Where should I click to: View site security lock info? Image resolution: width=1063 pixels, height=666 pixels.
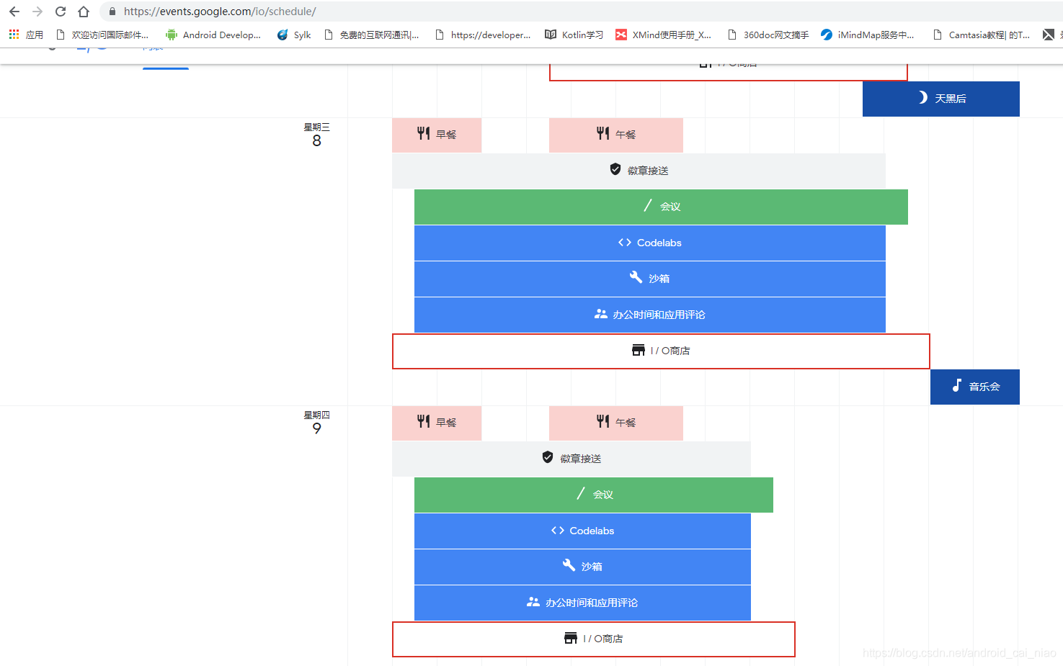[112, 12]
